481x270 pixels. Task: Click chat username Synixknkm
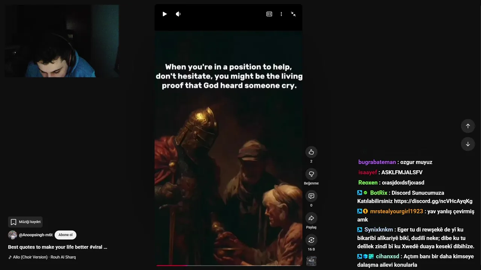[x=378, y=229]
